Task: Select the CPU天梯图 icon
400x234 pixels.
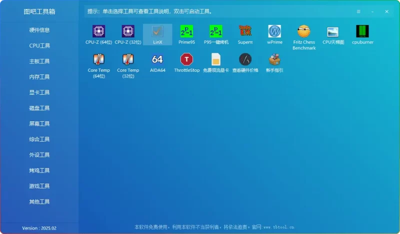Action: (x=333, y=32)
